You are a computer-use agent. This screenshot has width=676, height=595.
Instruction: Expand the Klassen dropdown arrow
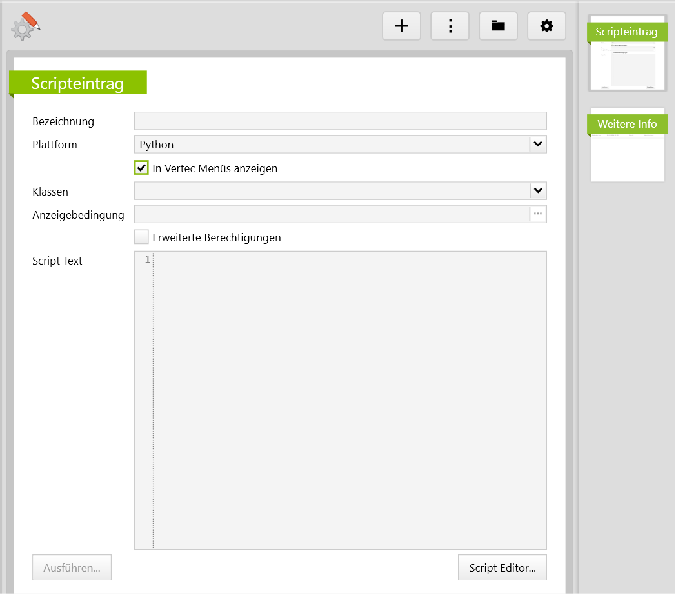pyautogui.click(x=538, y=191)
